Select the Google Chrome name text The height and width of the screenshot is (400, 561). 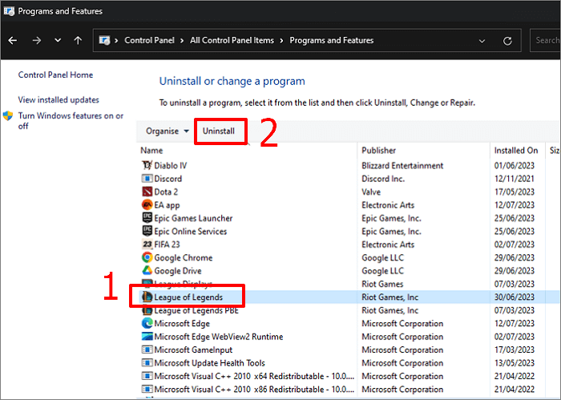pos(184,257)
